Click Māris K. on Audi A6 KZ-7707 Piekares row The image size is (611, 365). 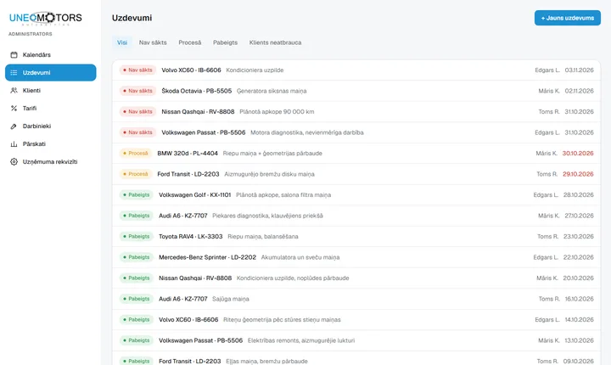549,216
